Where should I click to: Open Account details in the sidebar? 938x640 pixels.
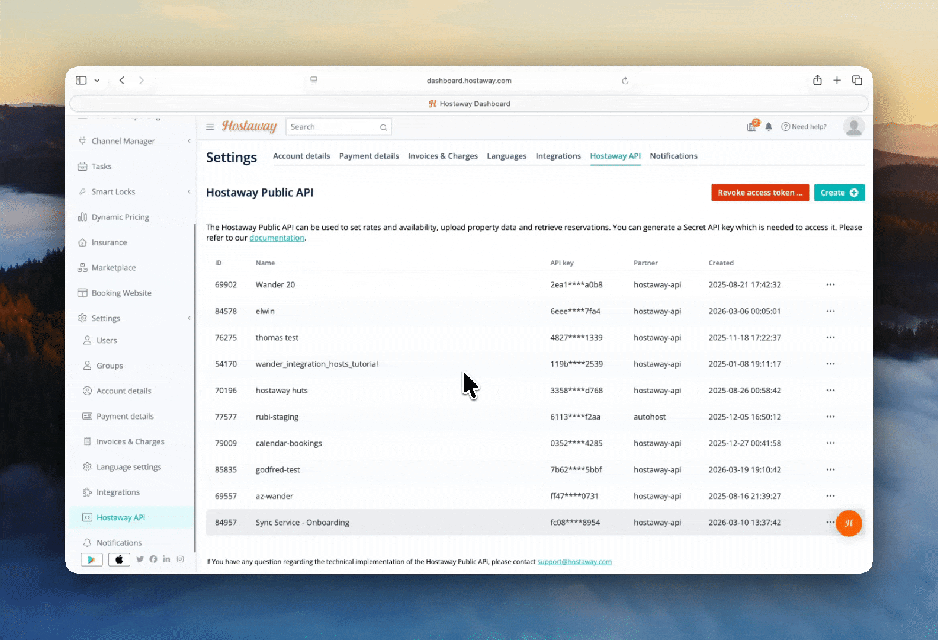(124, 391)
